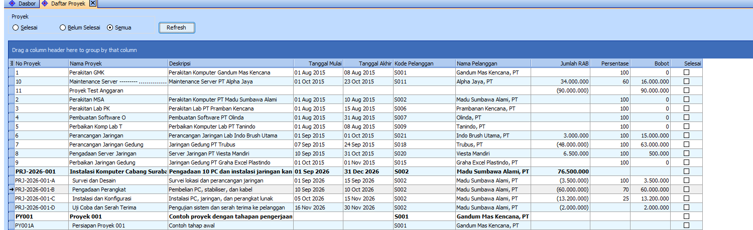Image resolution: width=753 pixels, height=230 pixels.
Task: Sort by Nama Proyek column header
Action: tap(118, 63)
